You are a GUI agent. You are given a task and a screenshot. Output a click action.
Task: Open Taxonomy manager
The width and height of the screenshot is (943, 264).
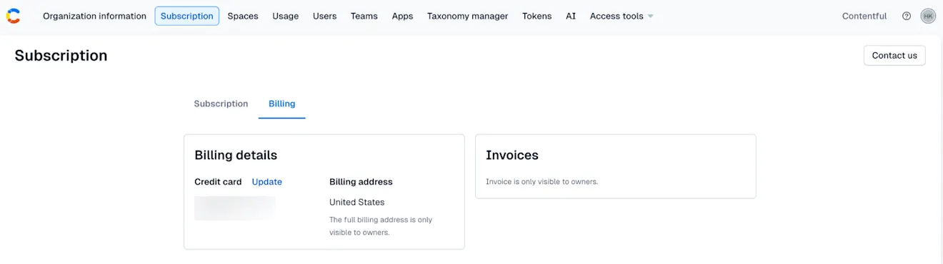coord(468,16)
